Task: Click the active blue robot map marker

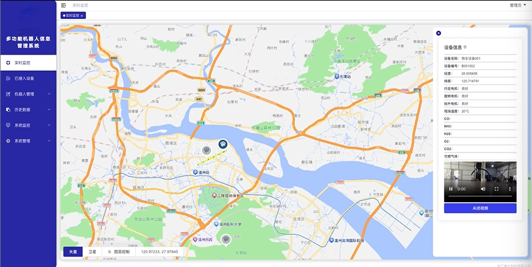Action: [x=223, y=145]
